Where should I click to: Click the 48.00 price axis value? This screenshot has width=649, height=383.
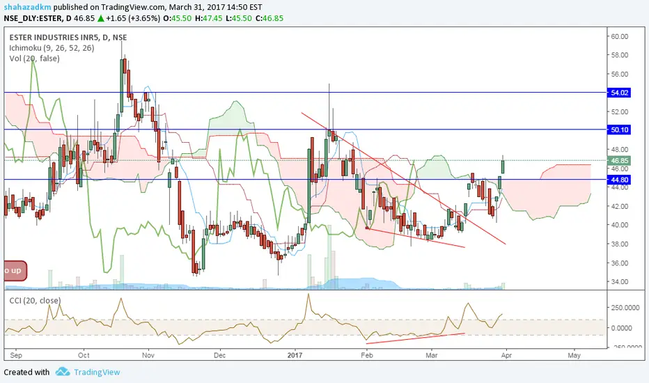click(x=619, y=150)
